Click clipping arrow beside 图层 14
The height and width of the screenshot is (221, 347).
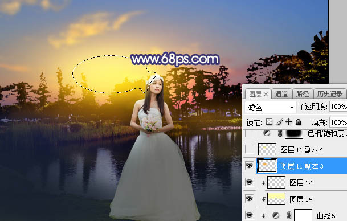click(x=264, y=199)
